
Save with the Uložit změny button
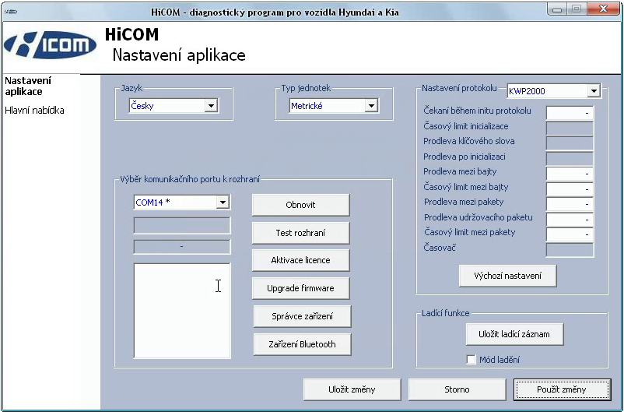click(352, 389)
